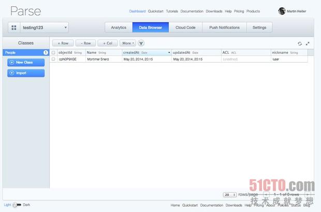Click the nickname cell value
321x212 pixels.
click(289, 59)
